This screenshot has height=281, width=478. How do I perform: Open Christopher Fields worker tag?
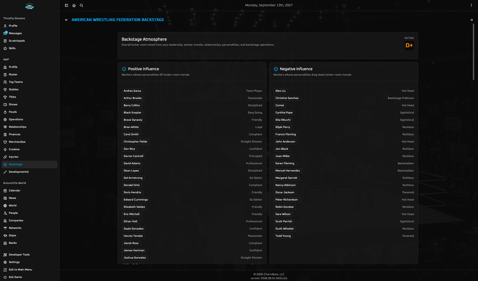(x=135, y=142)
